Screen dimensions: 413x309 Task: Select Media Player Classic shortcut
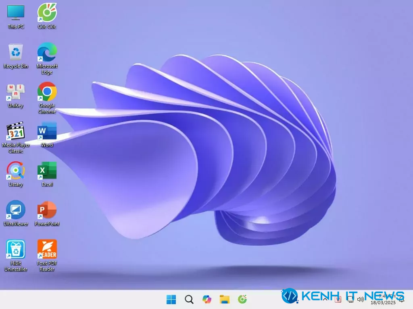(16, 138)
